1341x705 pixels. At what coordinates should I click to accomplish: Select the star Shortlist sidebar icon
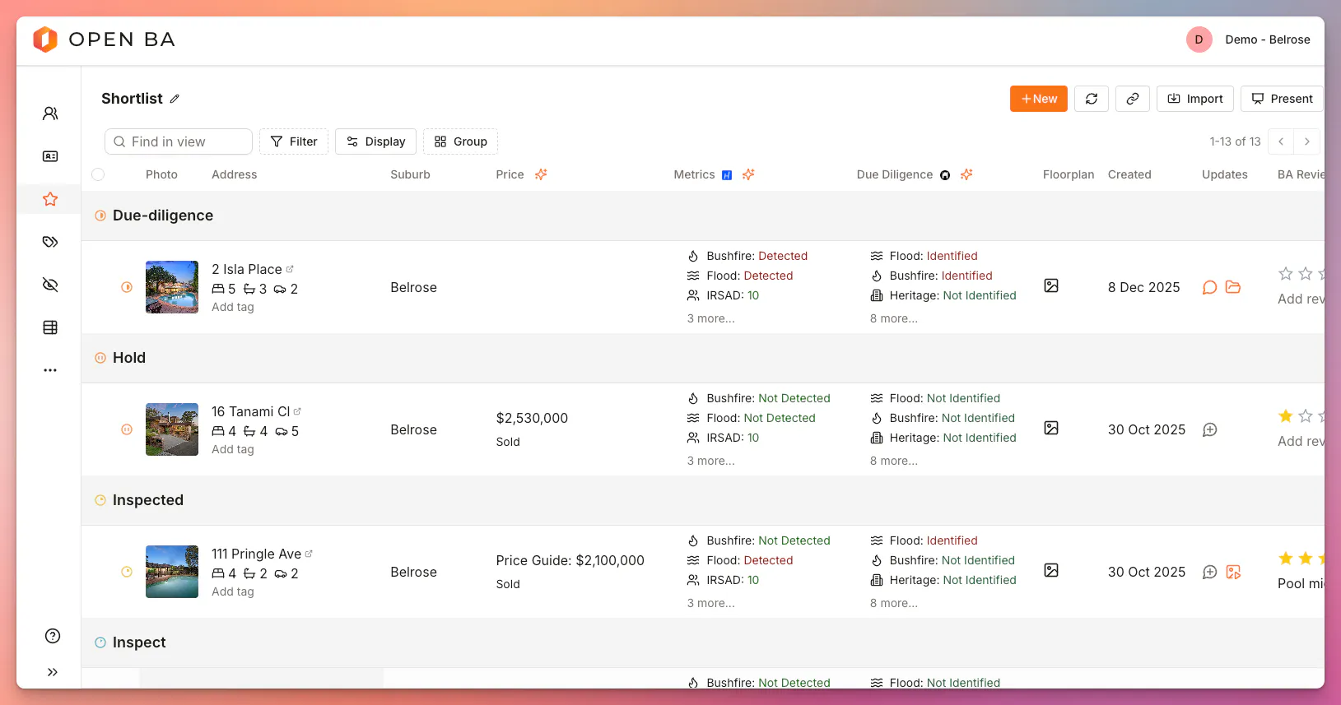tap(50, 199)
